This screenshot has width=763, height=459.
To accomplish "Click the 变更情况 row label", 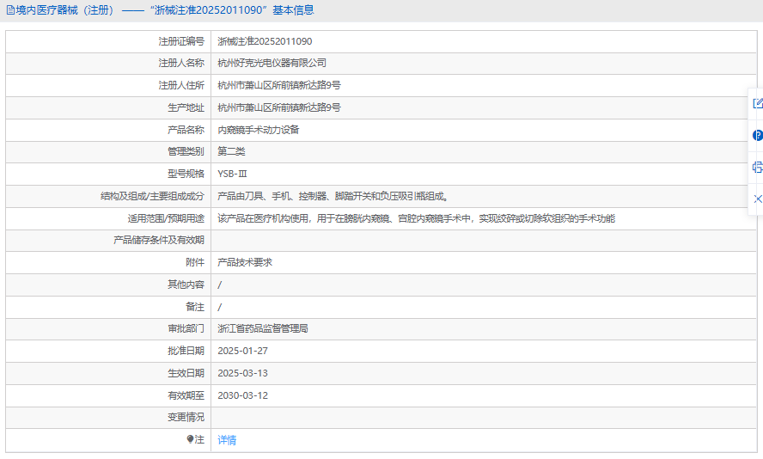I will pos(186,417).
